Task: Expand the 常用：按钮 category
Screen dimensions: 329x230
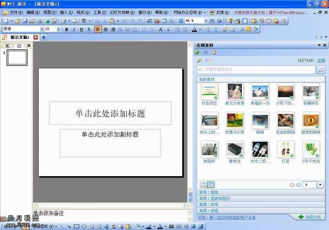Action: tap(261, 211)
